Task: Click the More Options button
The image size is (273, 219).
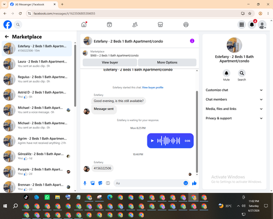Action: pyautogui.click(x=167, y=62)
